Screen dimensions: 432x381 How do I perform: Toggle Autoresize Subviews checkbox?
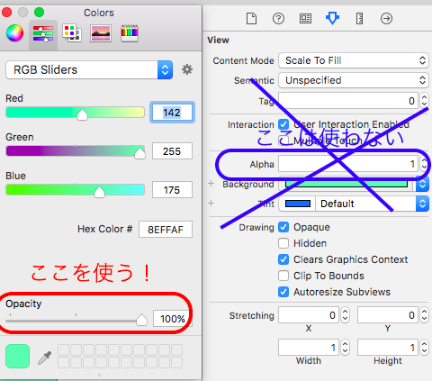click(283, 292)
